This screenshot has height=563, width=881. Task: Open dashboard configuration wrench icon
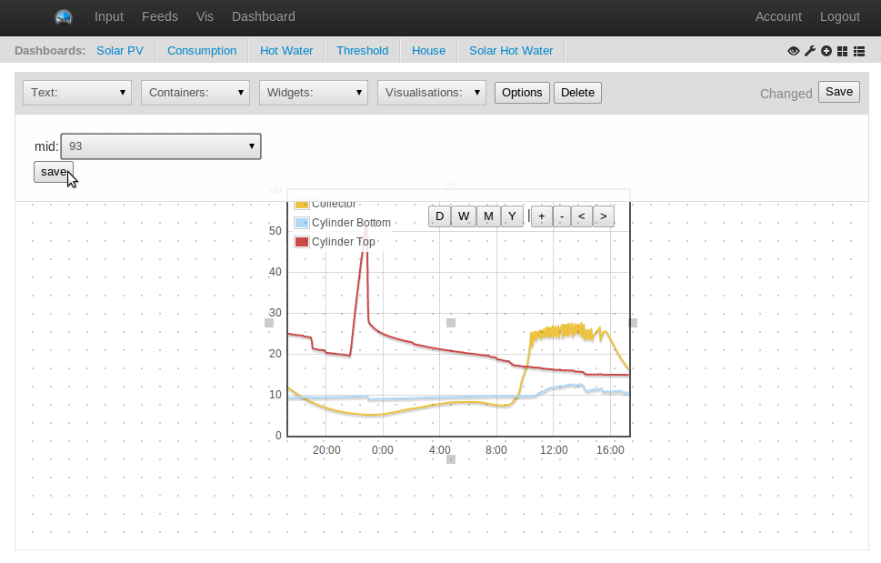pyautogui.click(x=810, y=51)
